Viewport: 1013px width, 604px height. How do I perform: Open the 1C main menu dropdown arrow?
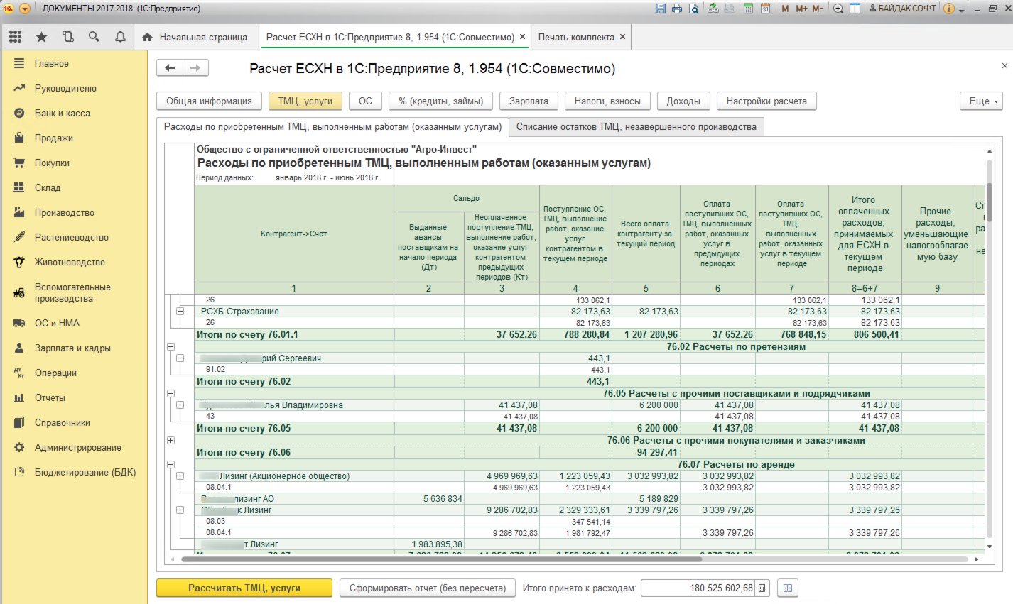coord(25,9)
